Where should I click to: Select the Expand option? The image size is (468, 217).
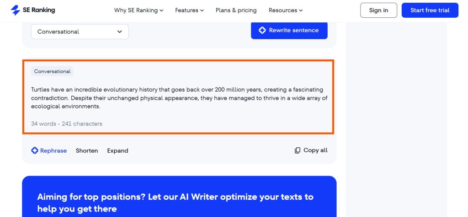click(117, 150)
